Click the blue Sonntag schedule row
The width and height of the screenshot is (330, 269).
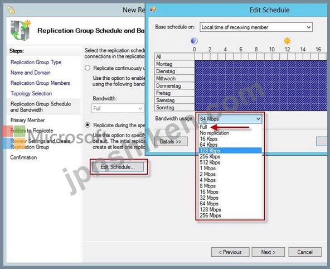(x=260, y=107)
